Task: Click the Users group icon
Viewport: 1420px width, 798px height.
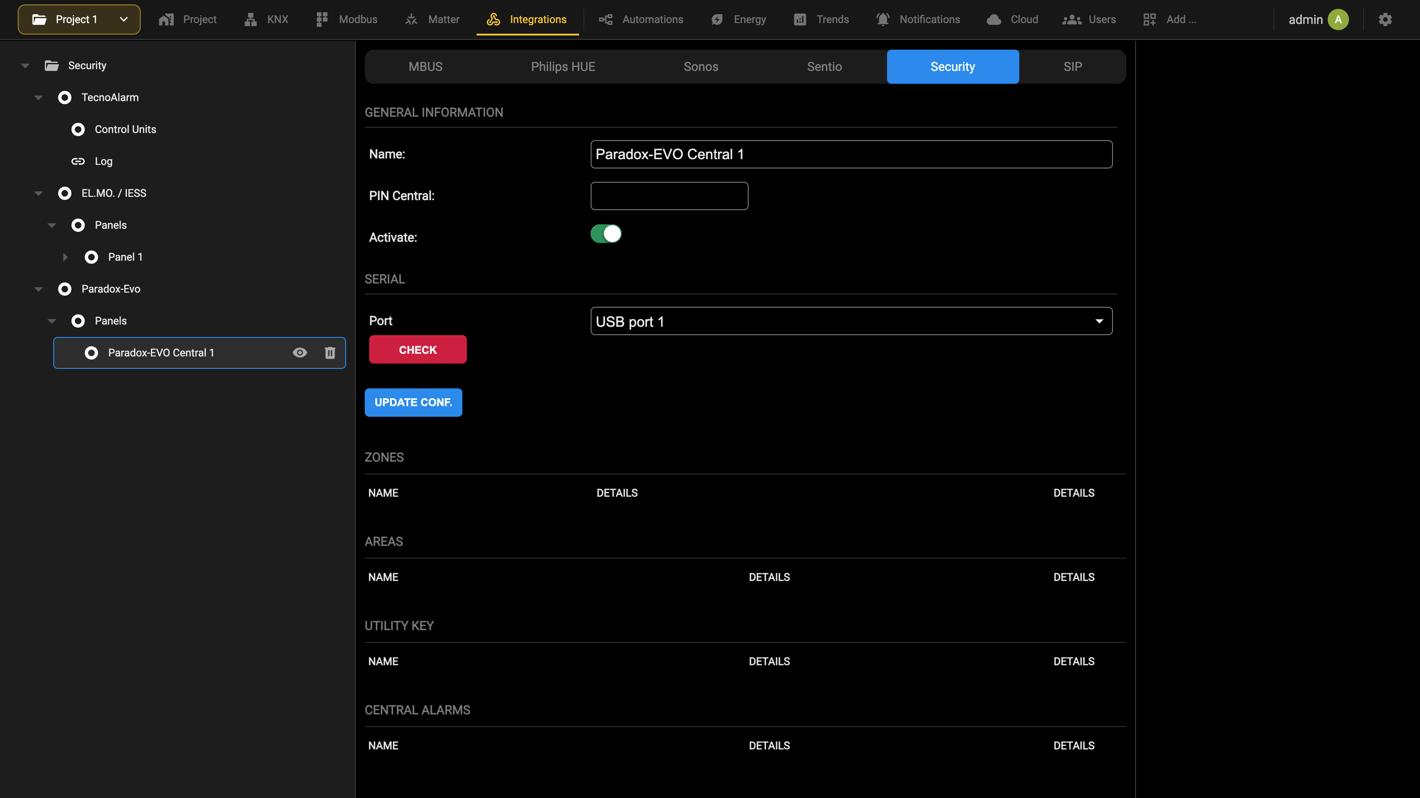Action: (x=1072, y=20)
